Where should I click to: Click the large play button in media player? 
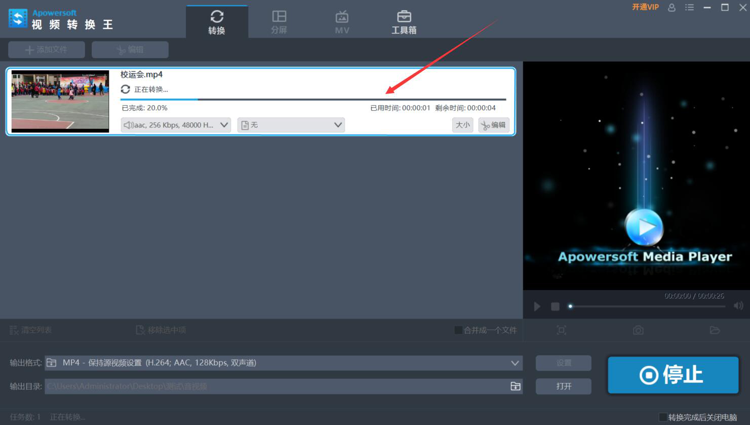(x=644, y=227)
